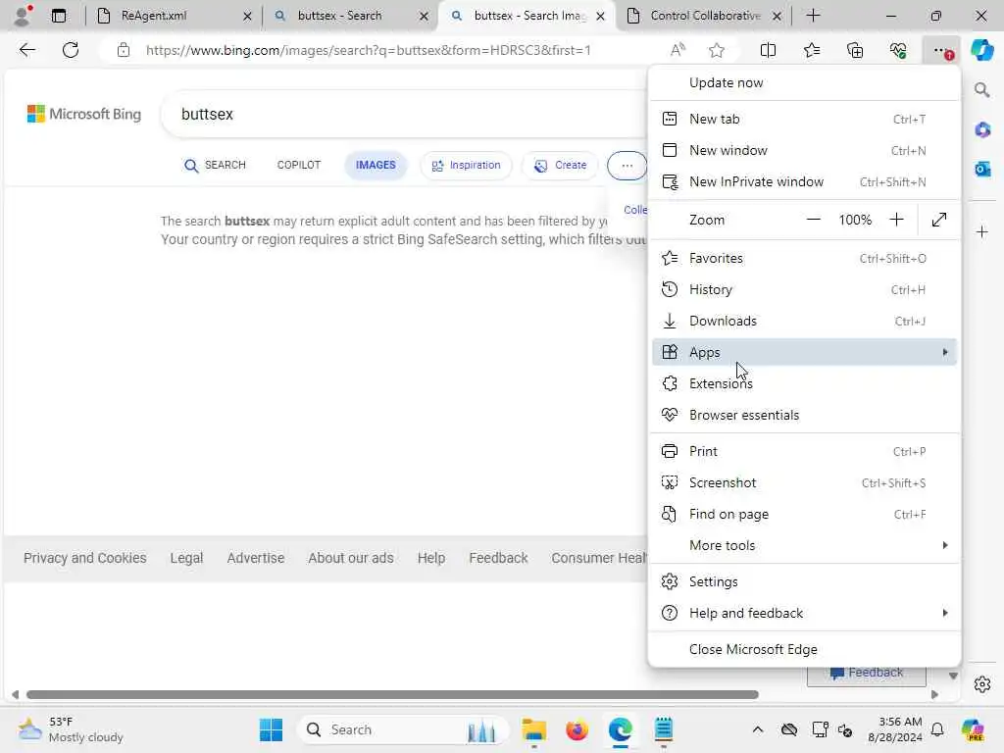
Task: Click the sidebar plus icon to add apps
Action: tap(981, 231)
